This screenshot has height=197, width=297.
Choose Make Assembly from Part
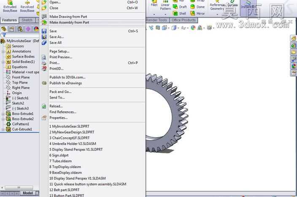coord(93,22)
